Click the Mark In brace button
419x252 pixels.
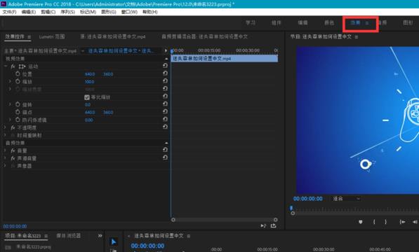click(374, 222)
